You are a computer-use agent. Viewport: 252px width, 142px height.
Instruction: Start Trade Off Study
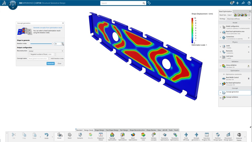(186, 136)
